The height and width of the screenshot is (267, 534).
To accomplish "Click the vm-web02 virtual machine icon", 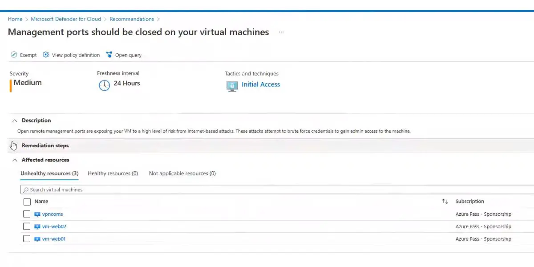I will coord(37,227).
